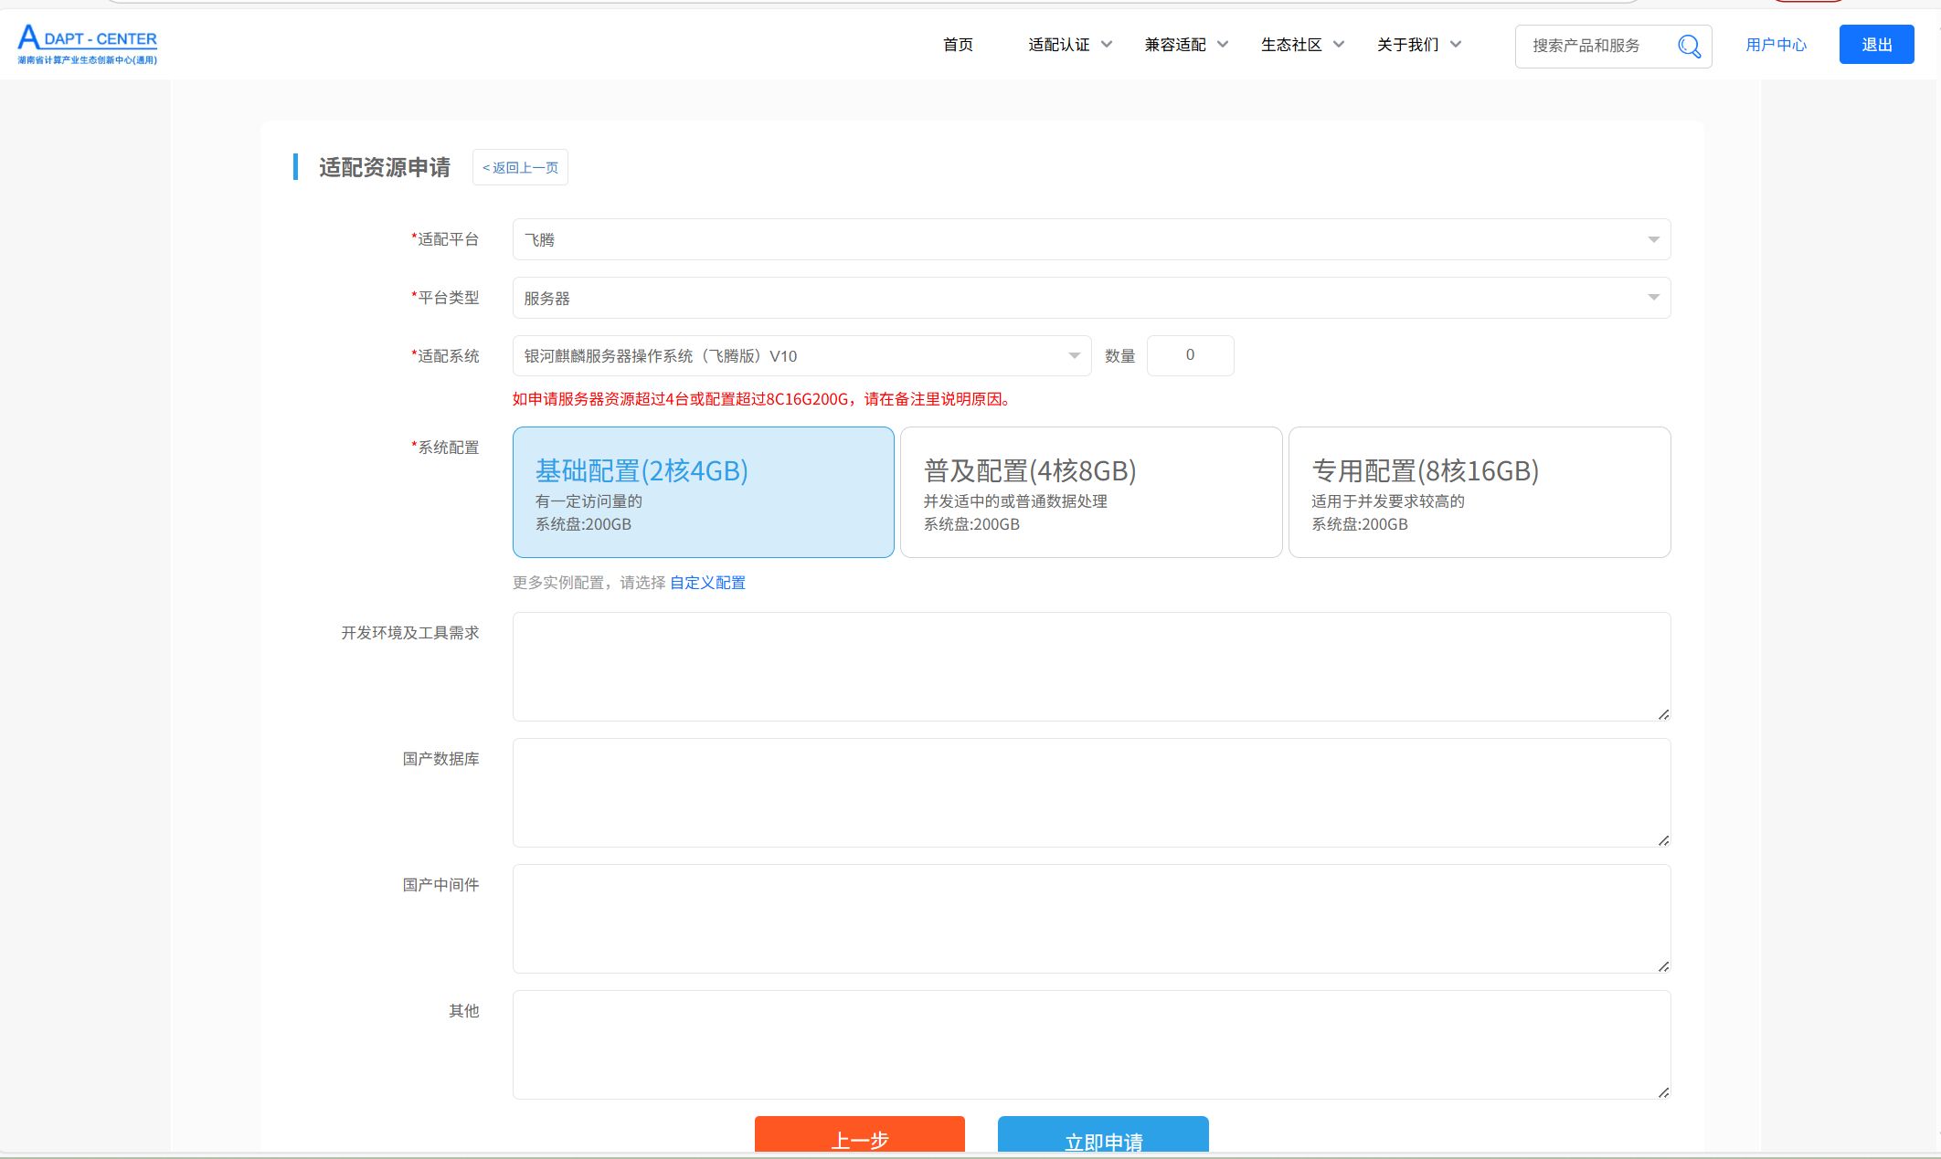Open the 适配系统 dropdown
Viewport: 1941px width, 1159px height.
[801, 356]
